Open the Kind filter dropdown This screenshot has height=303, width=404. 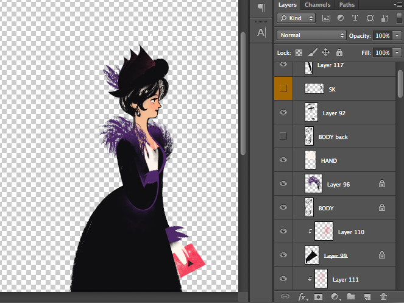[296, 18]
